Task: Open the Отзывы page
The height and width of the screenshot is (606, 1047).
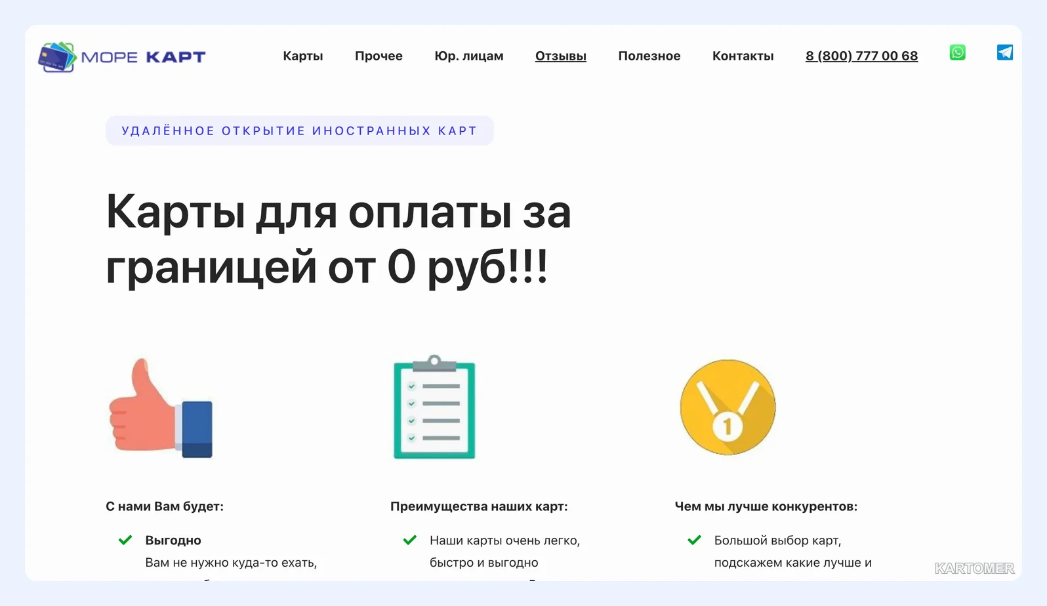Action: pyautogui.click(x=561, y=56)
